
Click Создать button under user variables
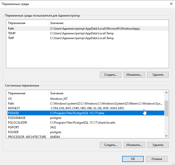[x=110, y=75]
